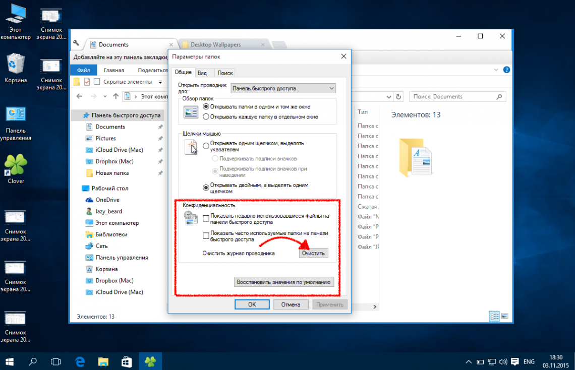Switch to the 'Вид' tab
Screen dimensions: 575x370
point(202,73)
